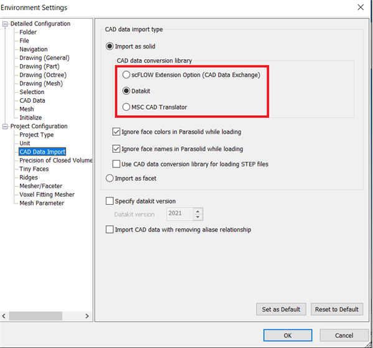The height and width of the screenshot is (348, 373).
Task: Click Set as Default button
Action: tap(281, 309)
